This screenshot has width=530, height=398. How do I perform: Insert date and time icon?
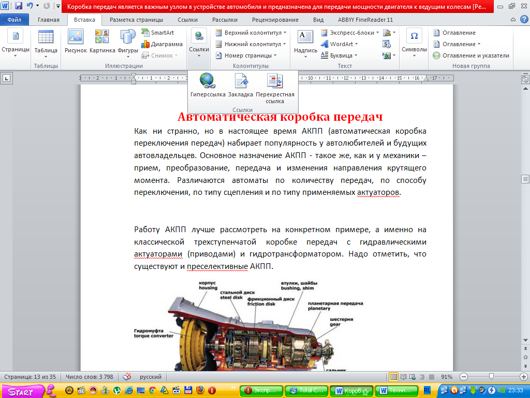point(387,44)
